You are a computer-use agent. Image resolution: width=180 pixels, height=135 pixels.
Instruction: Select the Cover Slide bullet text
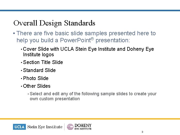88,52
